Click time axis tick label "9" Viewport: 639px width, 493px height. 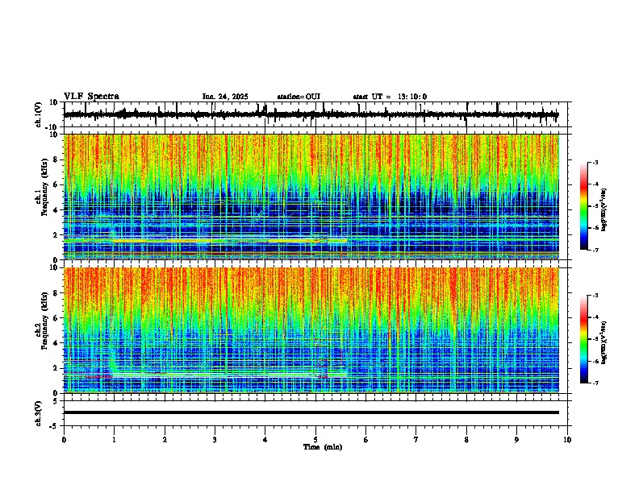pos(516,440)
